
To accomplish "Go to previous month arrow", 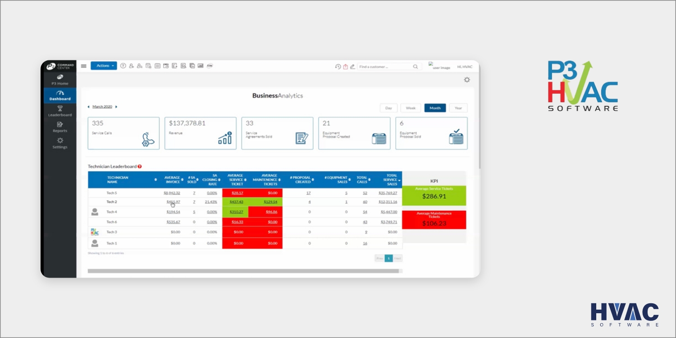I will (x=89, y=107).
